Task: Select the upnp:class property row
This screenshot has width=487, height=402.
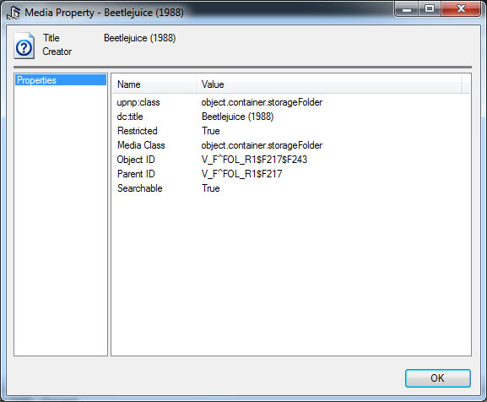Action: 291,102
